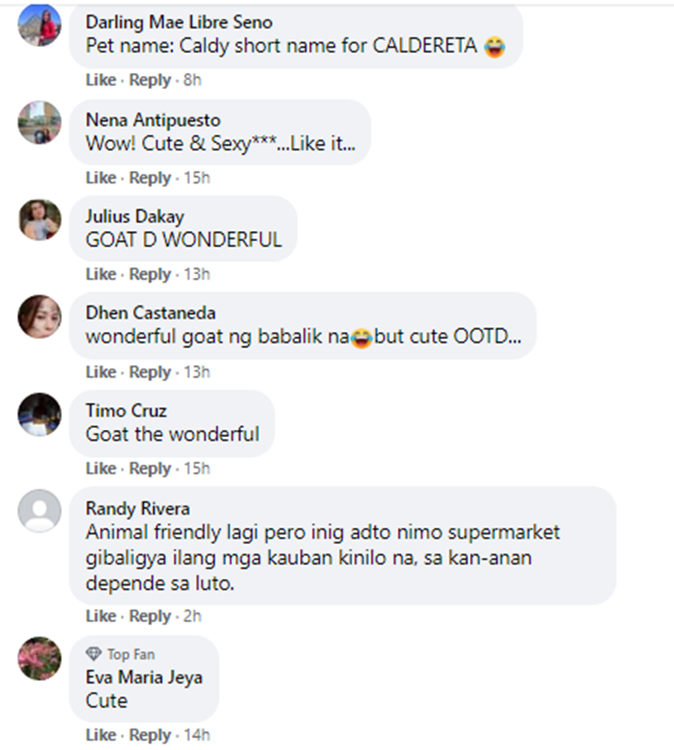The width and height of the screenshot is (674, 750).
Task: Click Nena Antipuesto's avatar photo
Action: pyautogui.click(x=40, y=122)
